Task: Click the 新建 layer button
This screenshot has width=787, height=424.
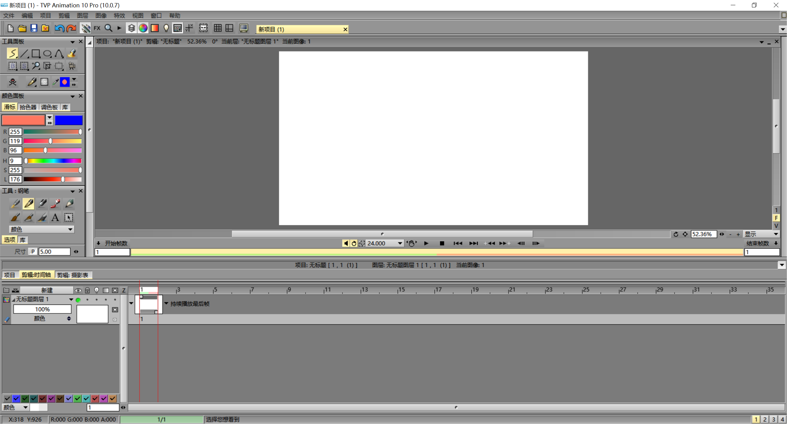Action: click(x=47, y=290)
